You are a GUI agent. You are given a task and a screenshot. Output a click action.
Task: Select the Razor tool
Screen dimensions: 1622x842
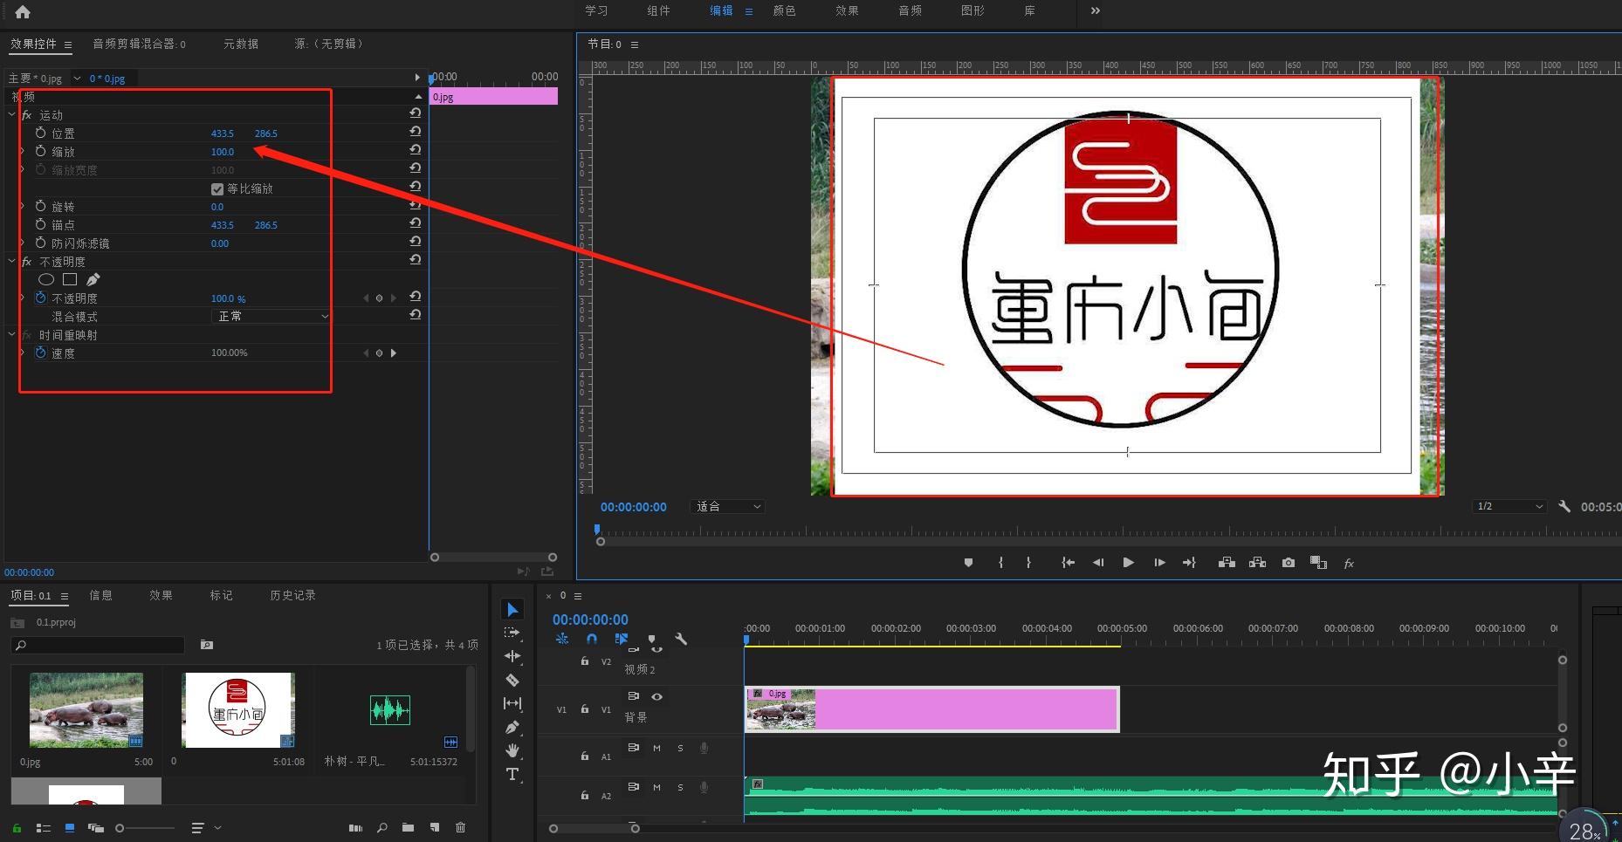(x=512, y=680)
